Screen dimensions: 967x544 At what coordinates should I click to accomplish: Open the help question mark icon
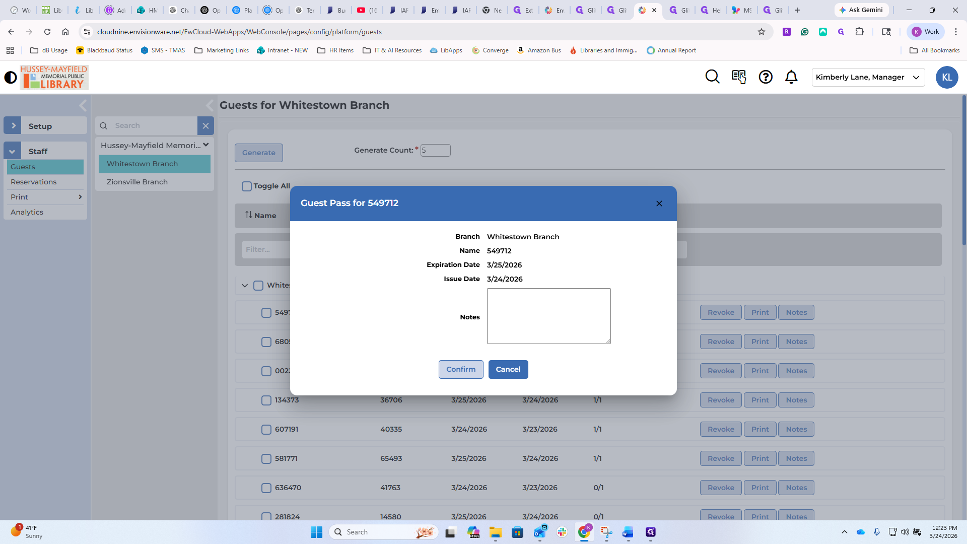[x=766, y=77]
